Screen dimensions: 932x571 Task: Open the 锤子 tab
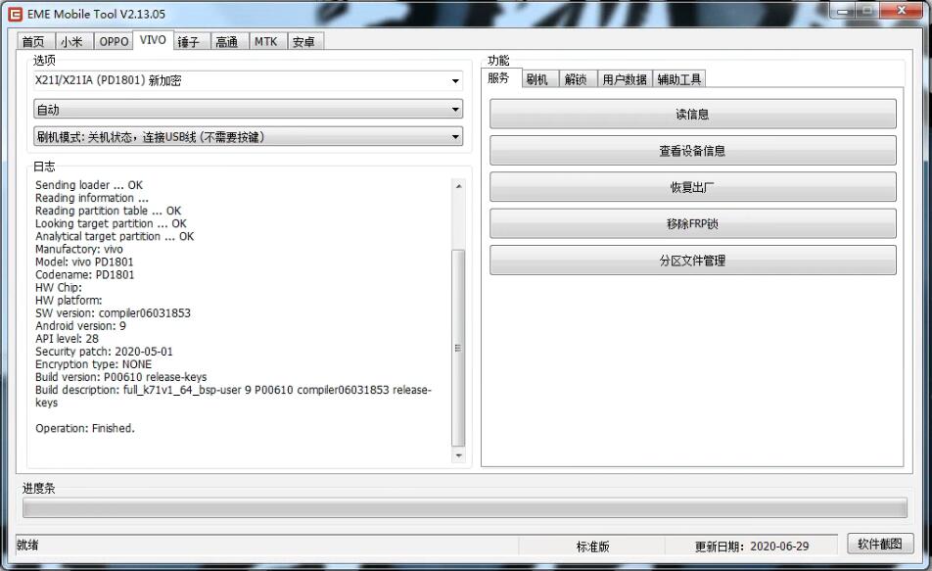pyautogui.click(x=190, y=42)
